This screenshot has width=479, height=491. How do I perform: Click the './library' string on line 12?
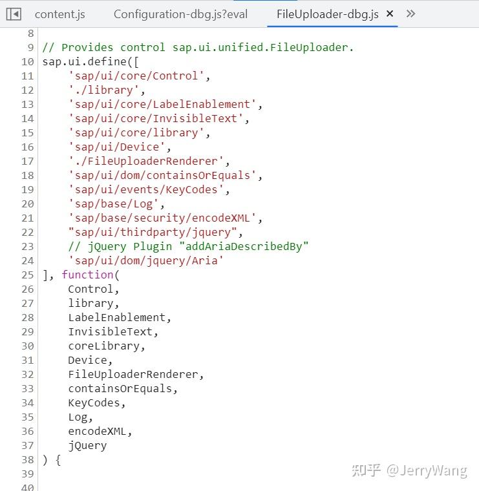pos(103,90)
